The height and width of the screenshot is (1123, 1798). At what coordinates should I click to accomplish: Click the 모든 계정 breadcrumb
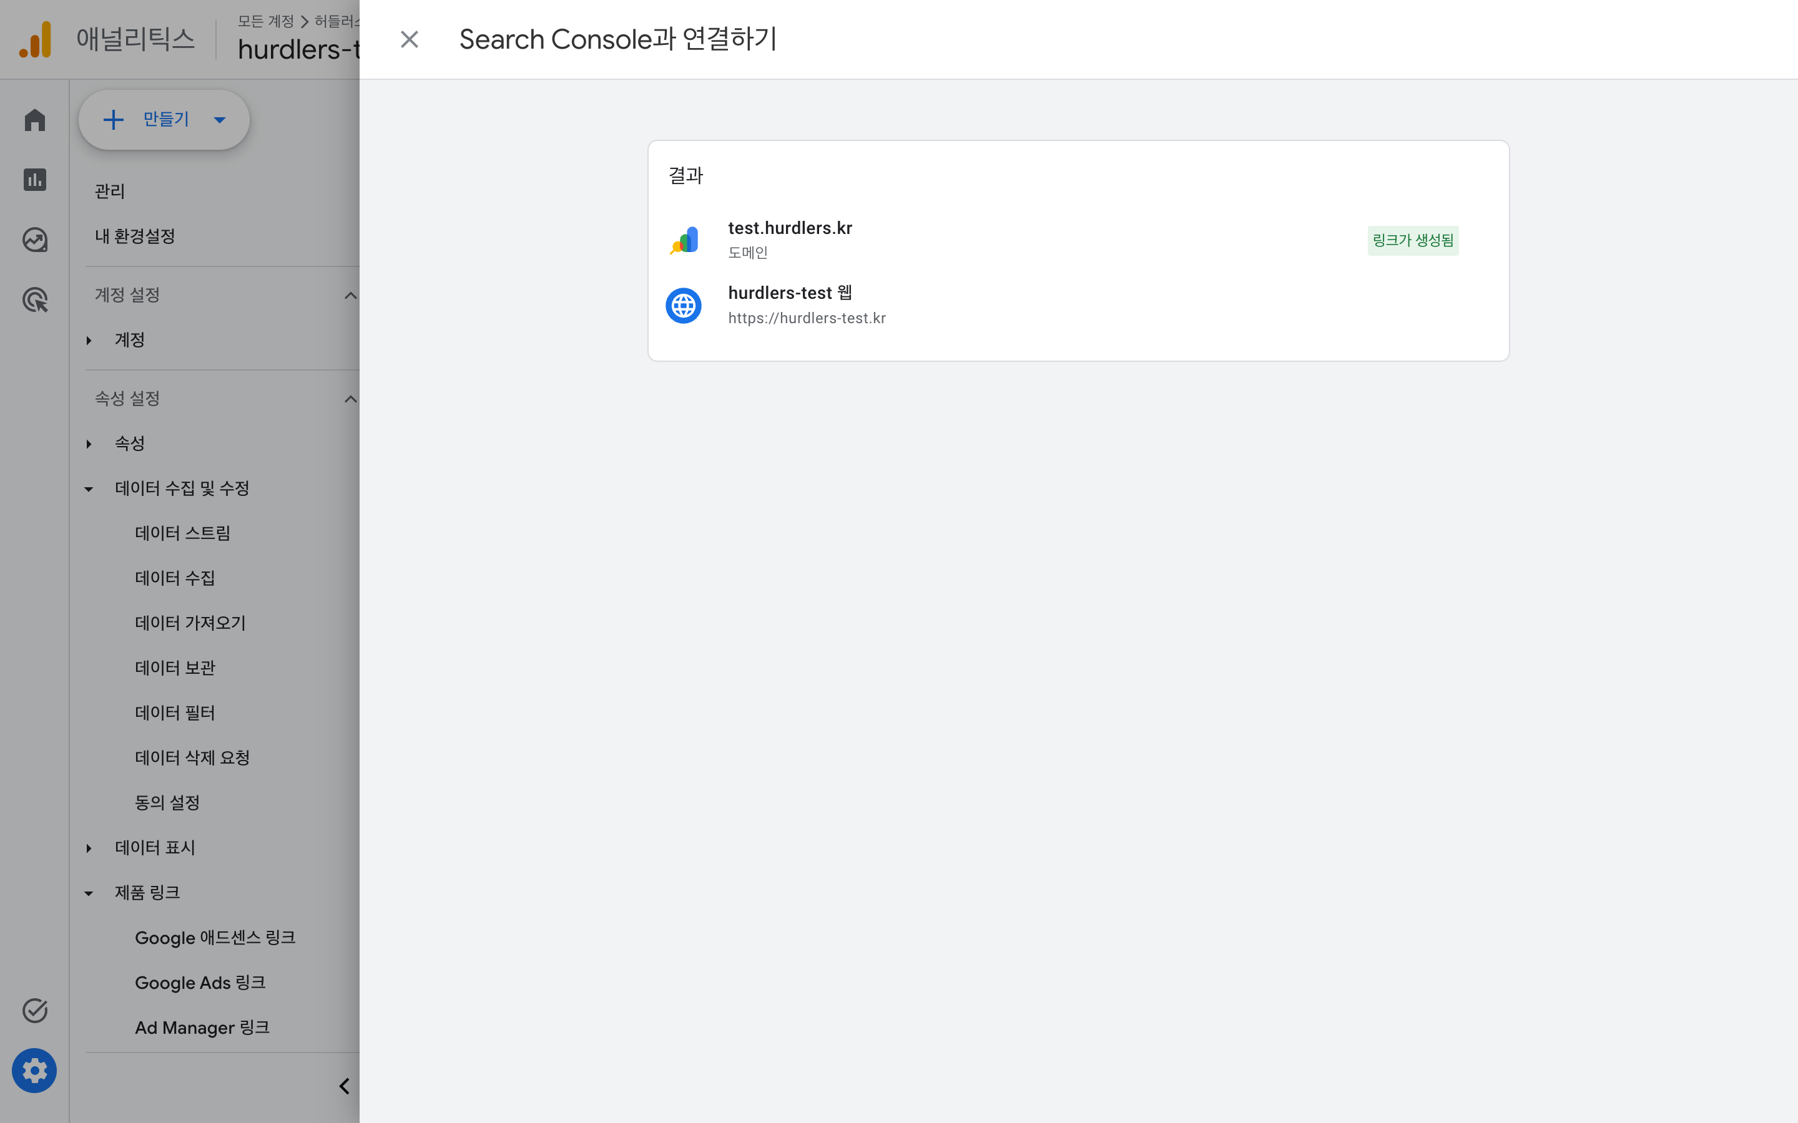pyautogui.click(x=265, y=21)
